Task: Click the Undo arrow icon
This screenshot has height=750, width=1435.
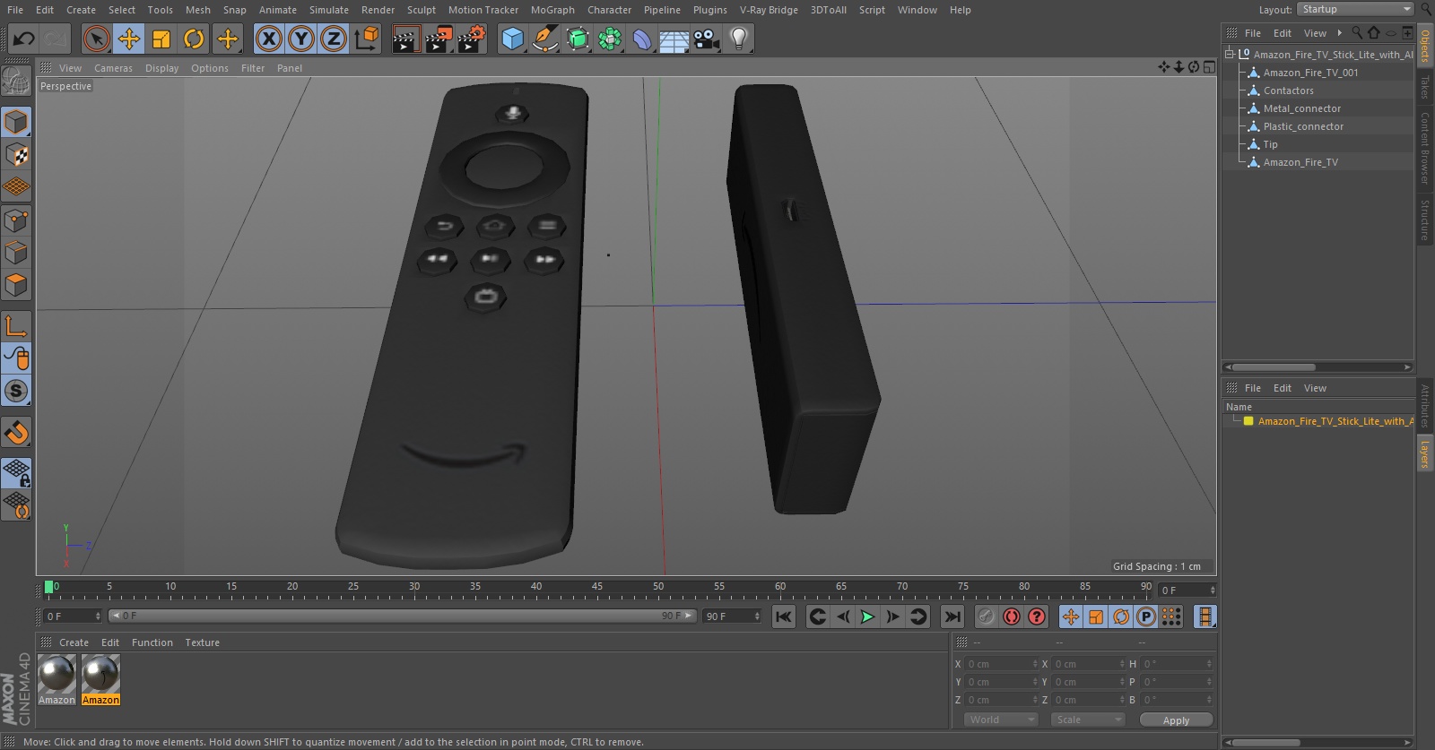Action: [x=23, y=39]
